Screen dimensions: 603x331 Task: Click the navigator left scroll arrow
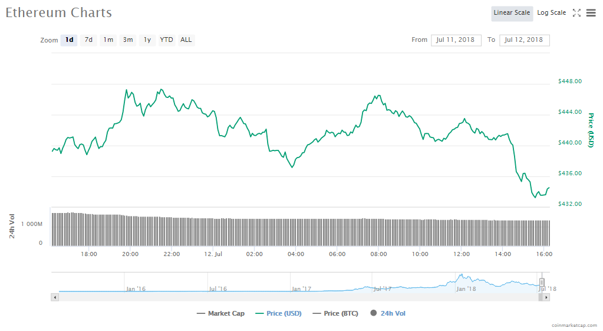(x=55, y=297)
